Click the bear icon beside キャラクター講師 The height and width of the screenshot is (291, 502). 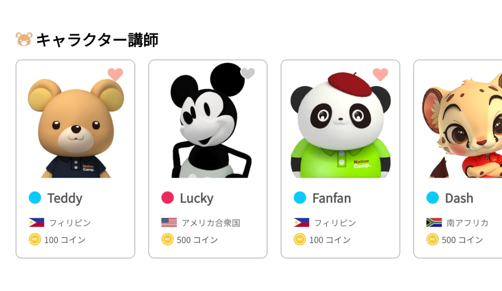coord(24,40)
